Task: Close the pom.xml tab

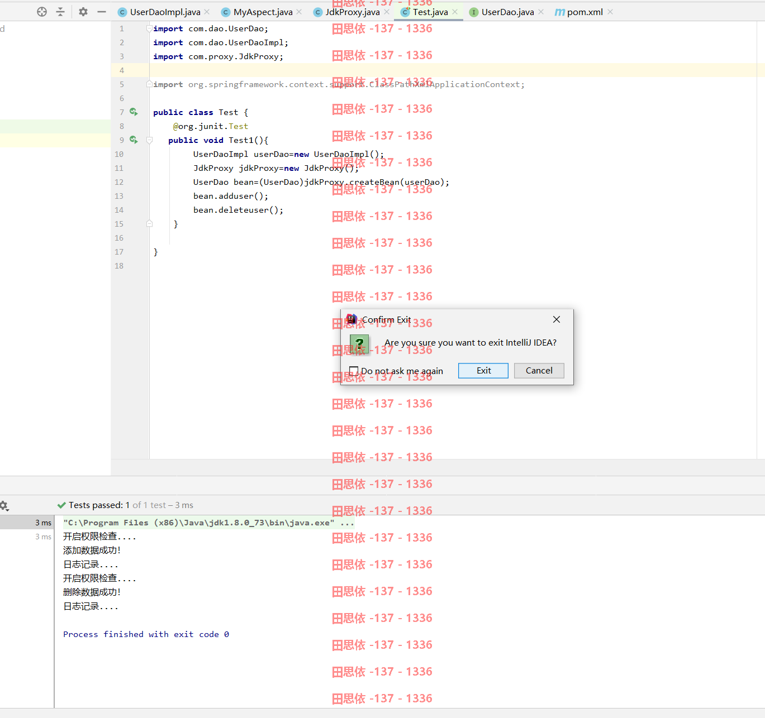Action: [610, 12]
